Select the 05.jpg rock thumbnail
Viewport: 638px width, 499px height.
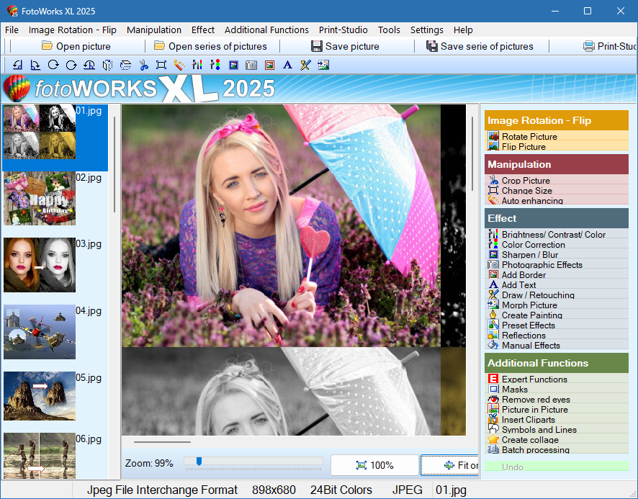pyautogui.click(x=40, y=395)
